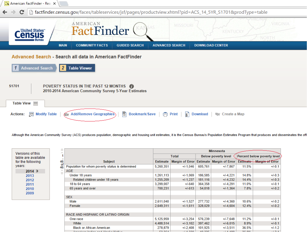The width and height of the screenshot is (307, 232).
Task: Click RACE AND HISPANIC OR LATINO ORIGIN row
Action: pos(172,215)
